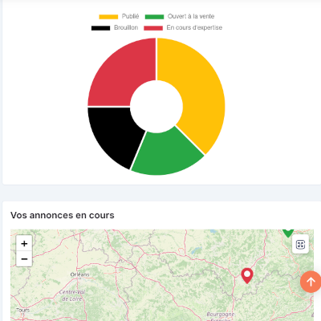Click Orléans city label on map
Screen dimensions: 321x321
pos(79,274)
